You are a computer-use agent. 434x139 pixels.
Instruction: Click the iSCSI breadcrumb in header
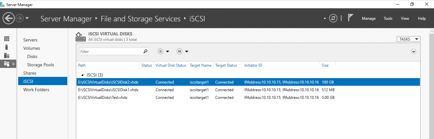point(197,19)
